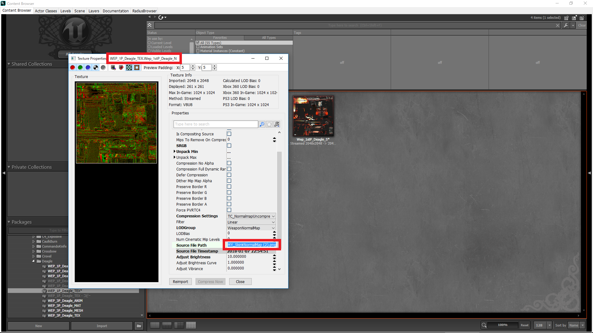Click the Reimport button
The width and height of the screenshot is (593, 333).
180,282
